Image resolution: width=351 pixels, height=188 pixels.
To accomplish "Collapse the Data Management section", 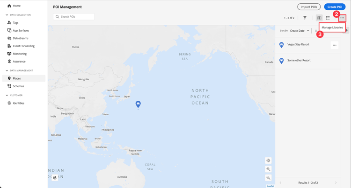I will pos(7,70).
